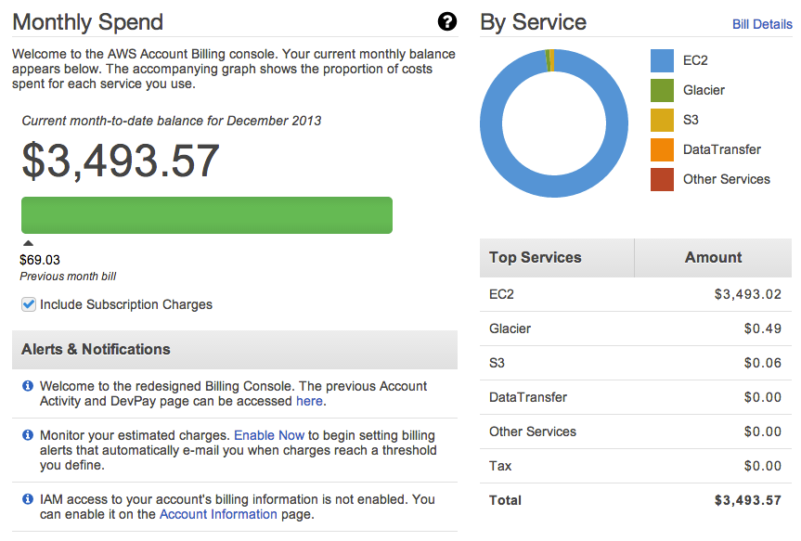This screenshot has width=801, height=541.
Task: Select the yellow S3 legend swatch
Action: (662, 120)
